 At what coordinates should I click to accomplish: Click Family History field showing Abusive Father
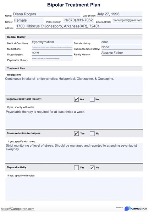click(122, 53)
